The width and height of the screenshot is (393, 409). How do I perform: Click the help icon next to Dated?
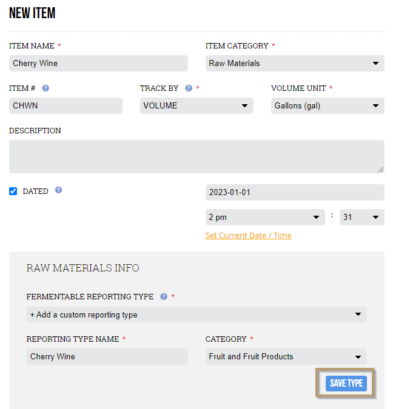coord(58,190)
